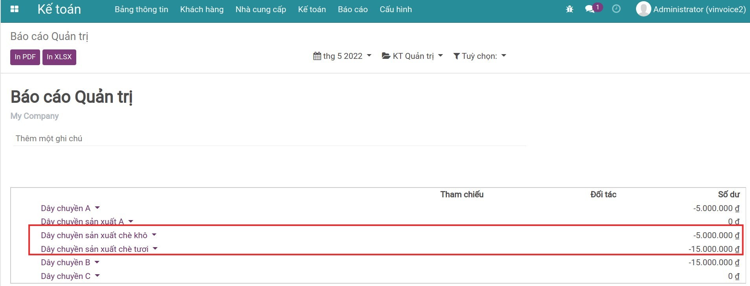Image resolution: width=750 pixels, height=286 pixels.
Task: Open the KT Quản trị folder filter
Action: click(x=412, y=56)
